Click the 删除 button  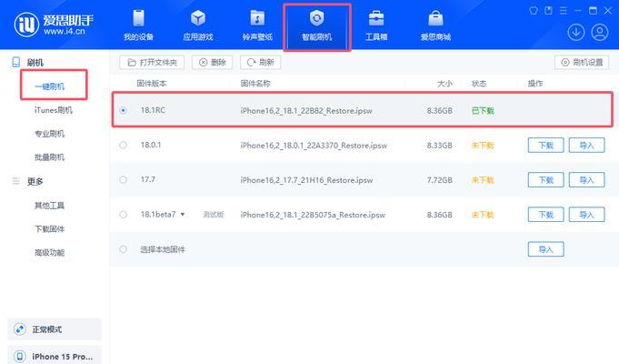click(213, 63)
